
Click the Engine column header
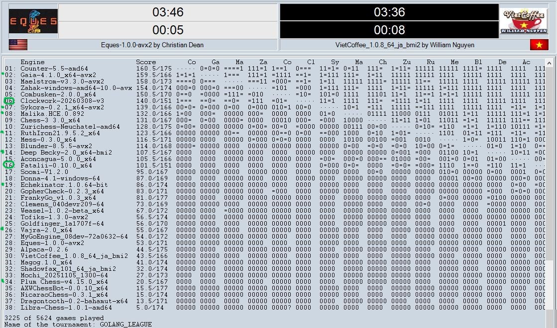click(x=32, y=62)
